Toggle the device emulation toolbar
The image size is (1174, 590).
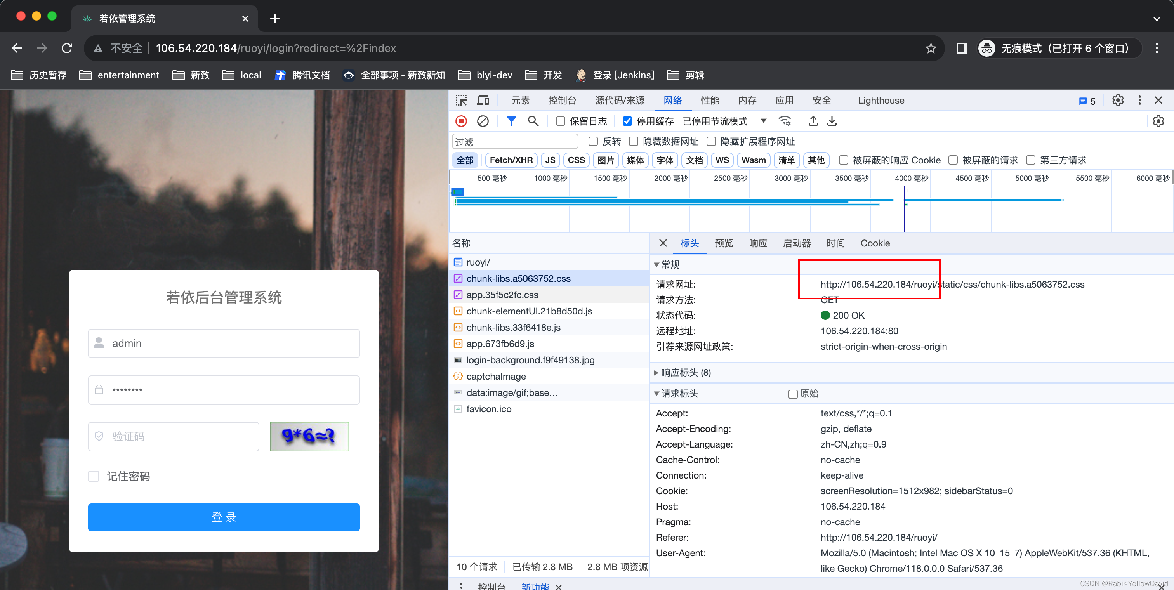point(483,100)
